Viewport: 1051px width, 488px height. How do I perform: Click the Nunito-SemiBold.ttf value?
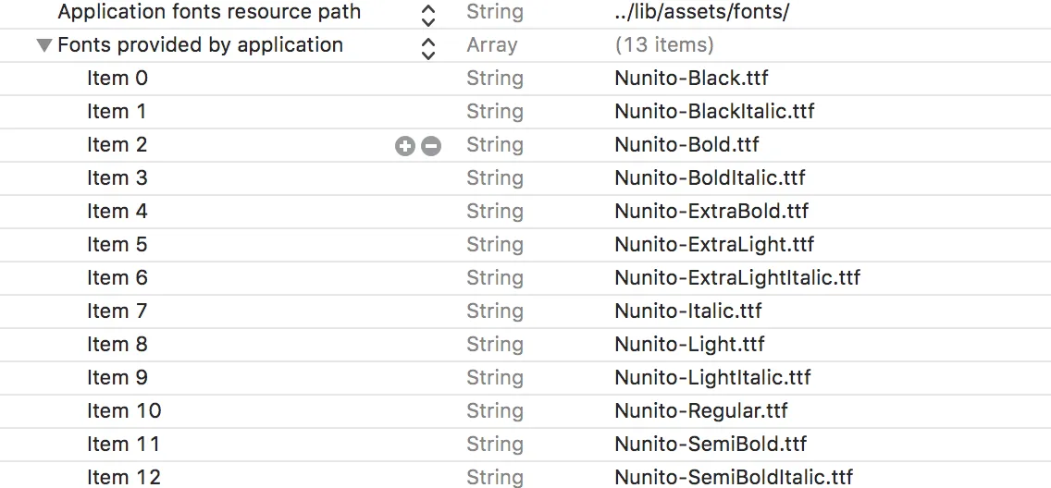coord(711,445)
